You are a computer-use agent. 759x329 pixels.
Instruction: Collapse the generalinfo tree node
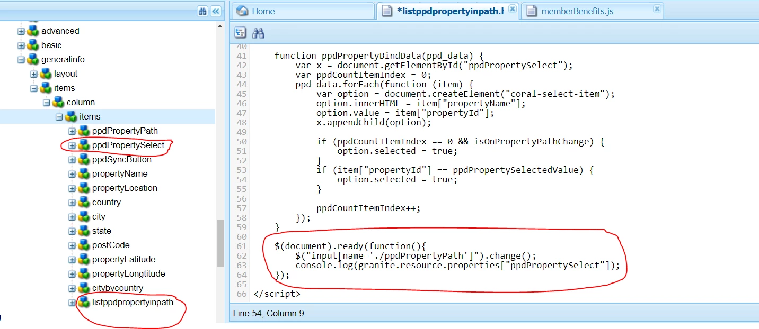pos(21,60)
